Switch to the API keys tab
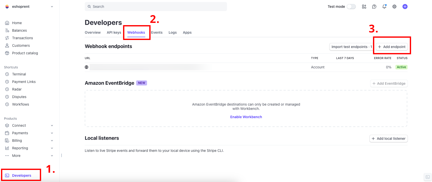This screenshot has width=432, height=182. click(x=114, y=32)
